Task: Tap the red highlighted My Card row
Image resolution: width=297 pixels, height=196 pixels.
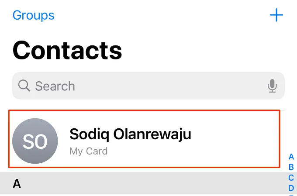Action: pyautogui.click(x=144, y=139)
